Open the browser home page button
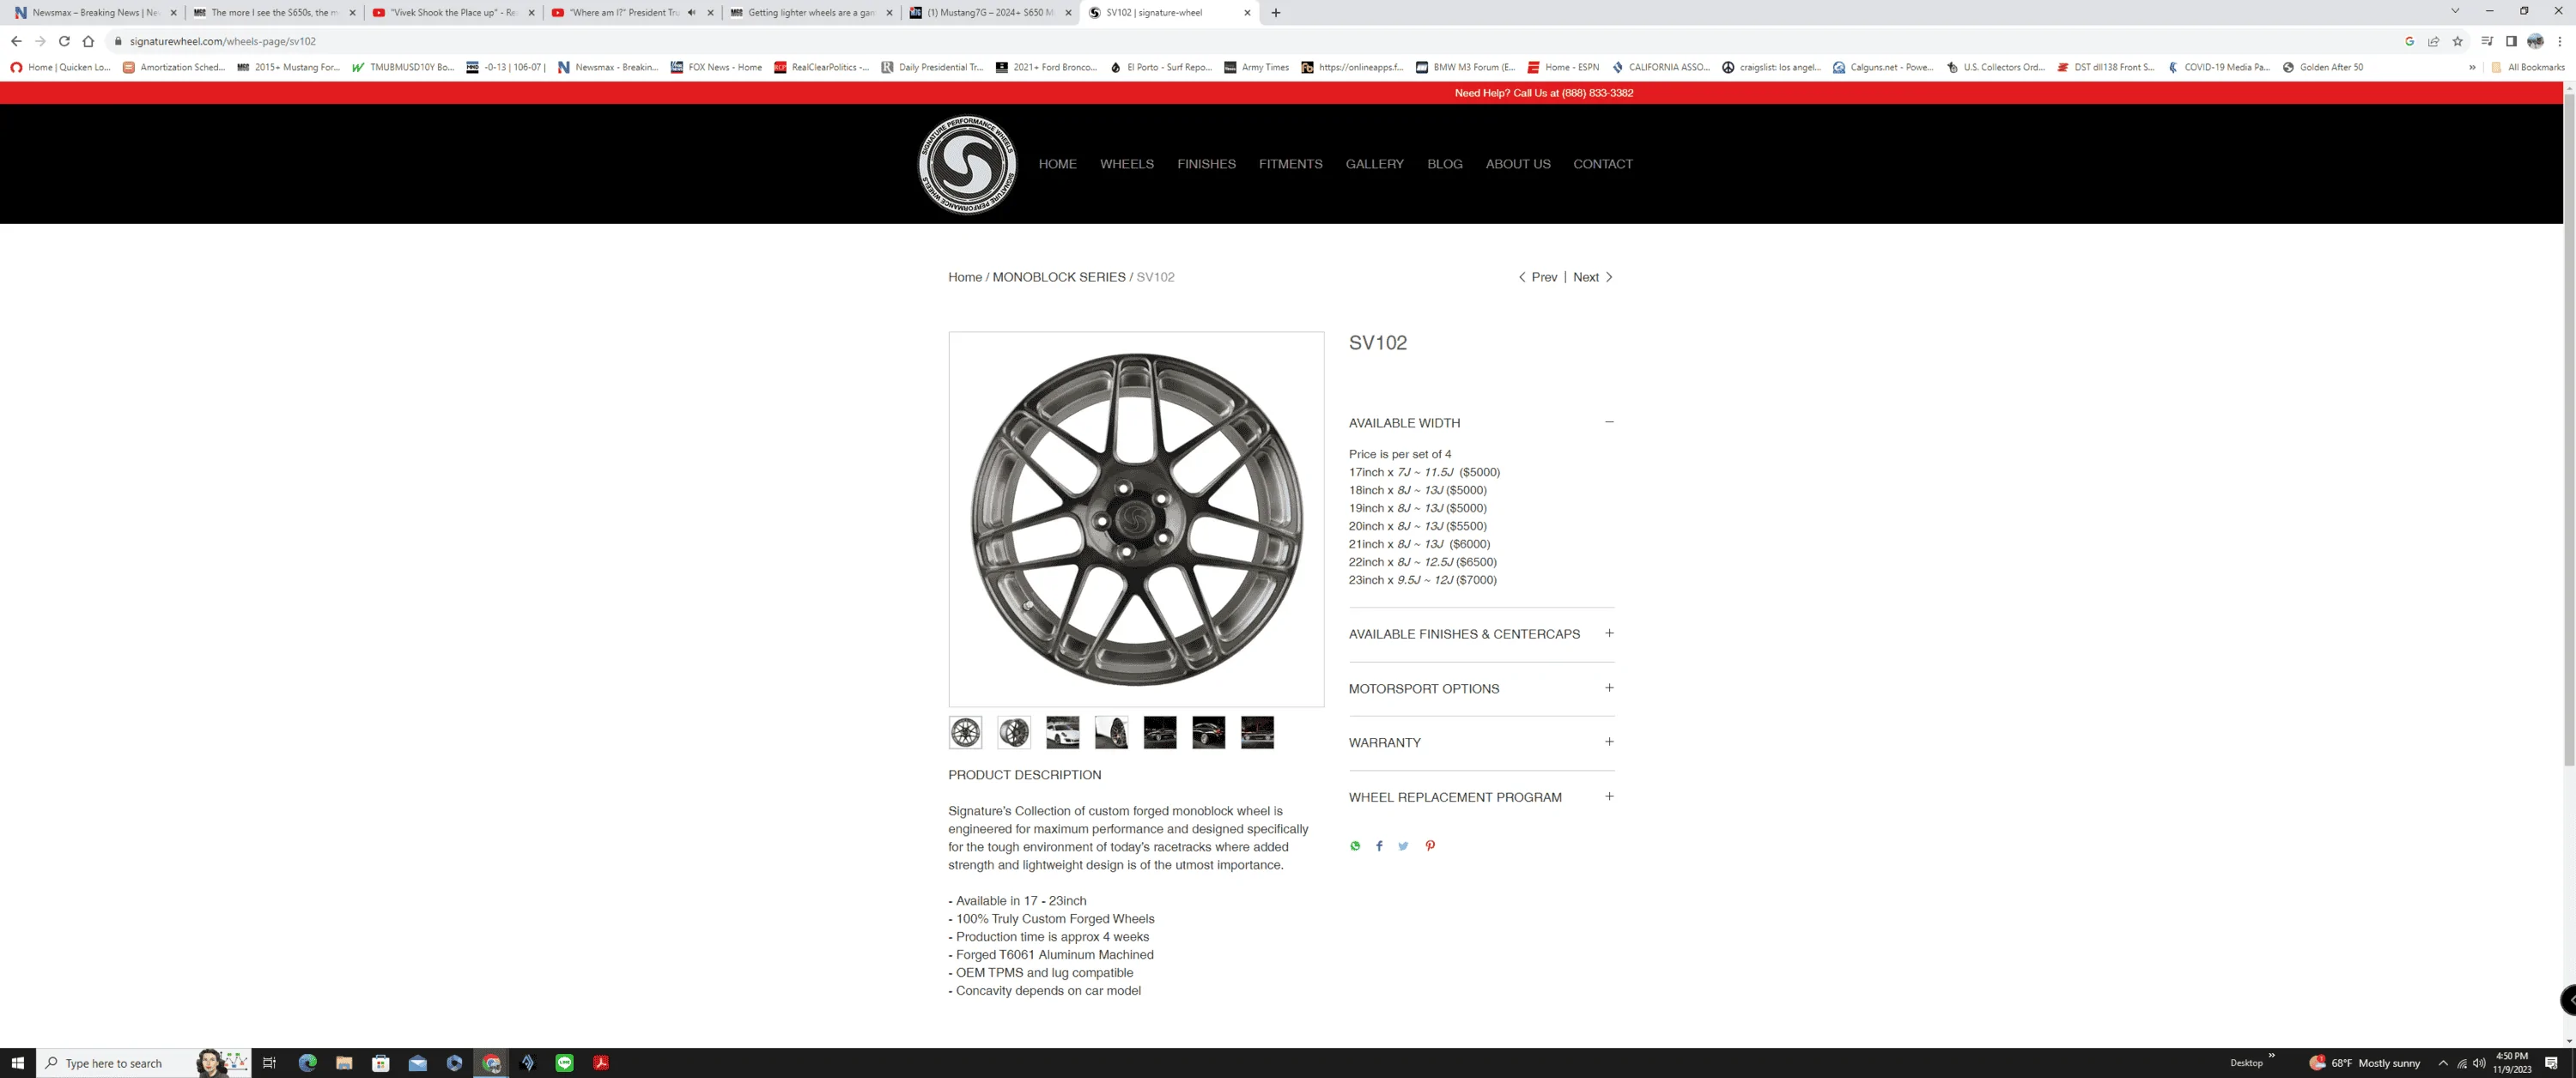 pyautogui.click(x=88, y=41)
